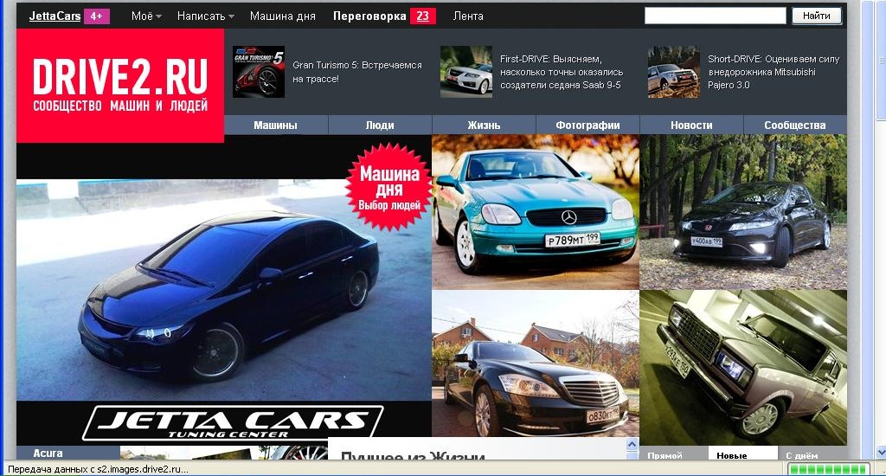Open First-DRIVE Saab 9-5 article link
This screenshot has height=476, width=886.
562,72
